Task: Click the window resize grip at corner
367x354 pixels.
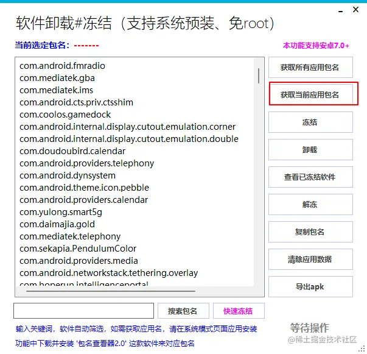Action: (x=363, y=349)
